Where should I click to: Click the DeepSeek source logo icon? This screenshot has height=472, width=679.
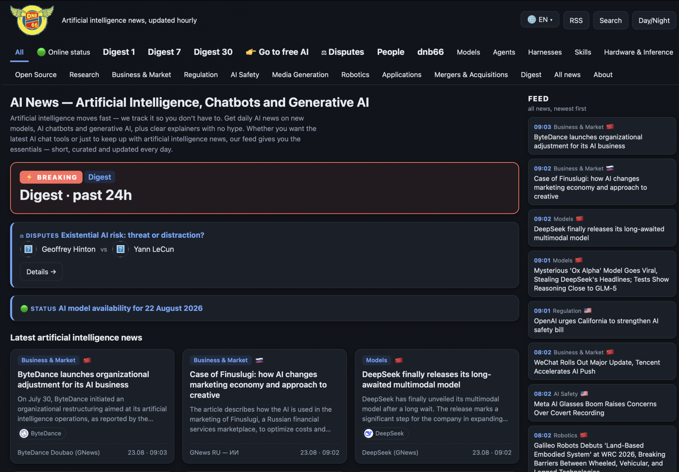(x=369, y=434)
